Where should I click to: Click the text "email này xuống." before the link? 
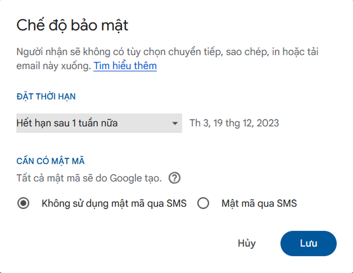54,66
